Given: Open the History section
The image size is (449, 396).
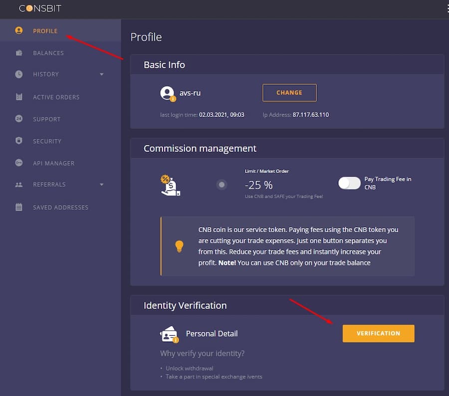Looking at the screenshot, I should point(60,74).
